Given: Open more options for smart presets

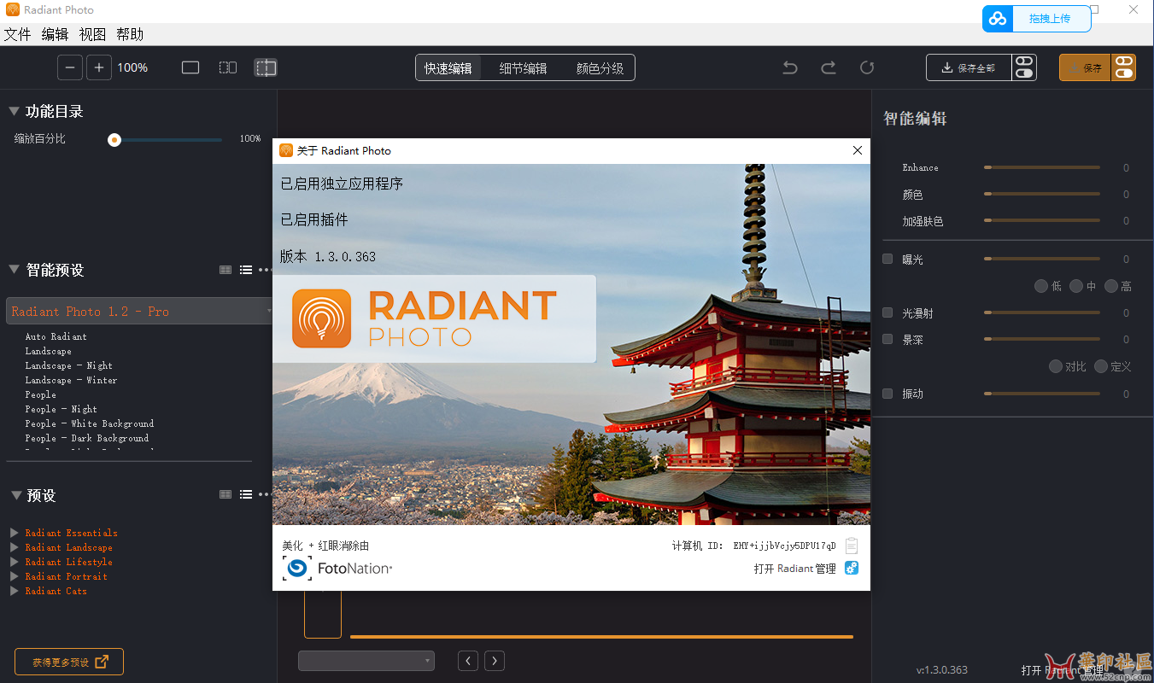Looking at the screenshot, I should coord(265,270).
